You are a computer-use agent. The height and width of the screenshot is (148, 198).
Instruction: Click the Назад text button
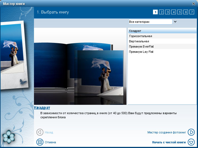[49, 132]
